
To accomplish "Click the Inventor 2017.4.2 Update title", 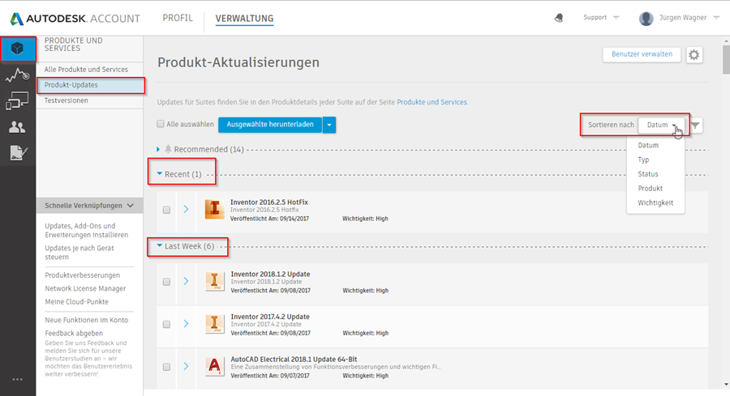I will (x=270, y=317).
